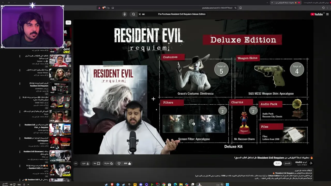The width and height of the screenshot is (331, 186).
Task: Open the Nasser Winters 25:22 video thumbnail
Action: tap(60, 74)
